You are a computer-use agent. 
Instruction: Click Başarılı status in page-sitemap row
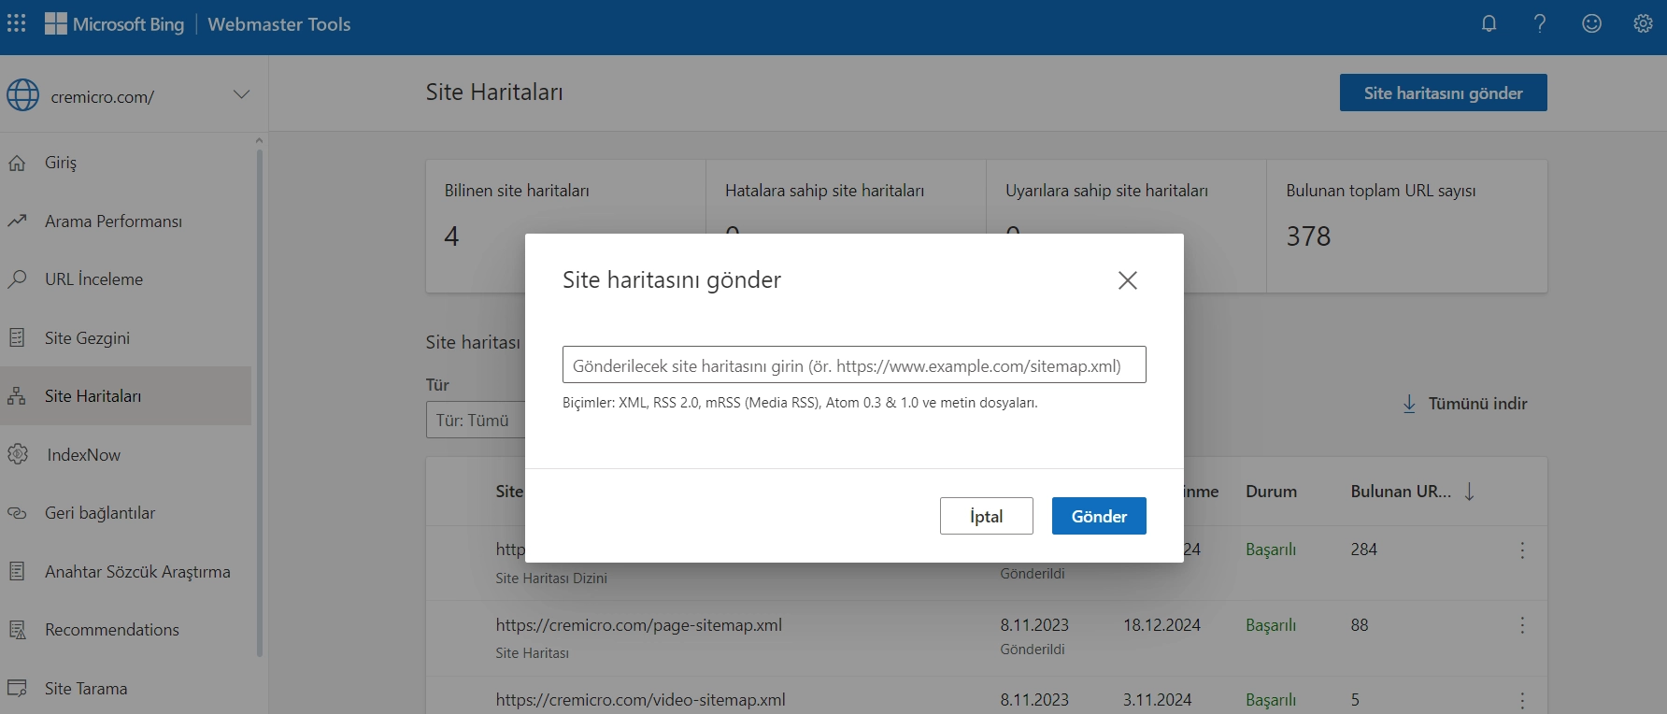point(1271,625)
